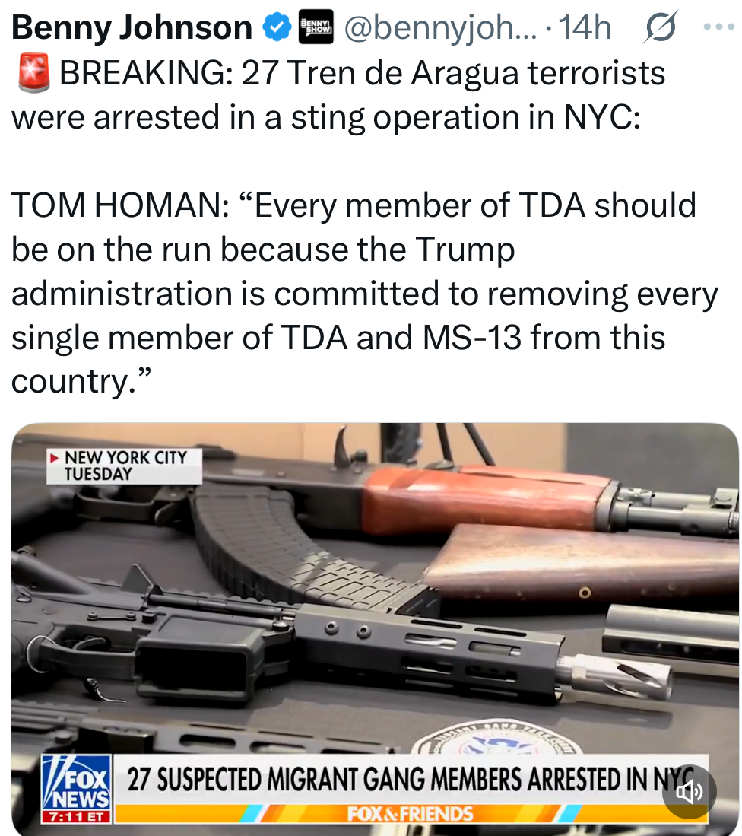Click the Grok explain-post icon
Viewport: 742px width, 836px height.
(661, 27)
